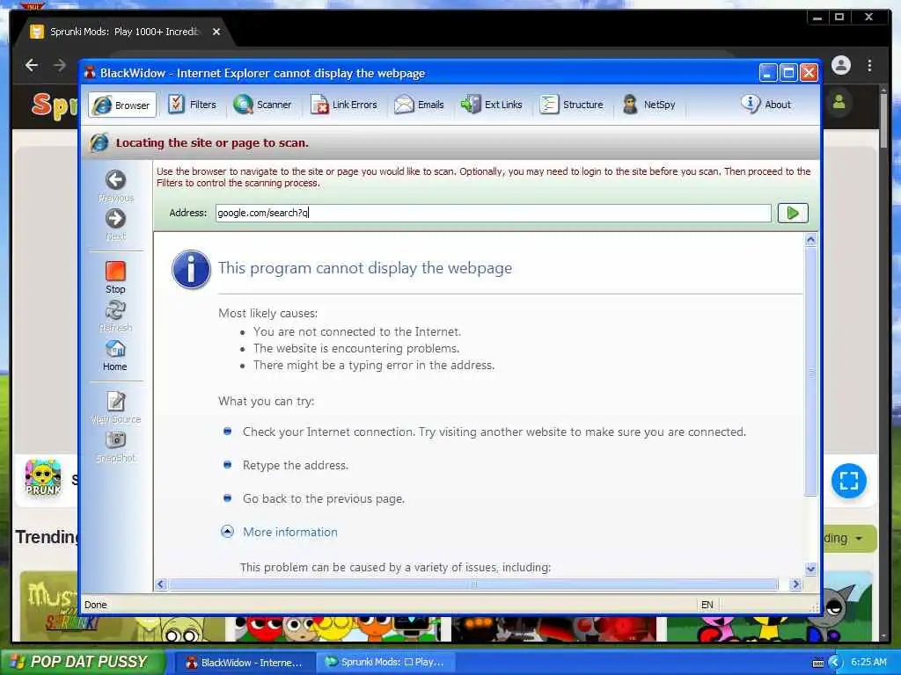901x675 pixels.
Task: Click the blue fullscreen button on Sprunki page
Action: coord(849,481)
